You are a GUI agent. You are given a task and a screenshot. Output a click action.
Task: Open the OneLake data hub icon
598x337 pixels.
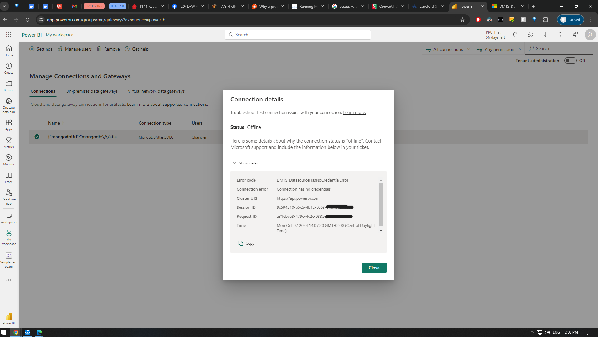(9, 101)
